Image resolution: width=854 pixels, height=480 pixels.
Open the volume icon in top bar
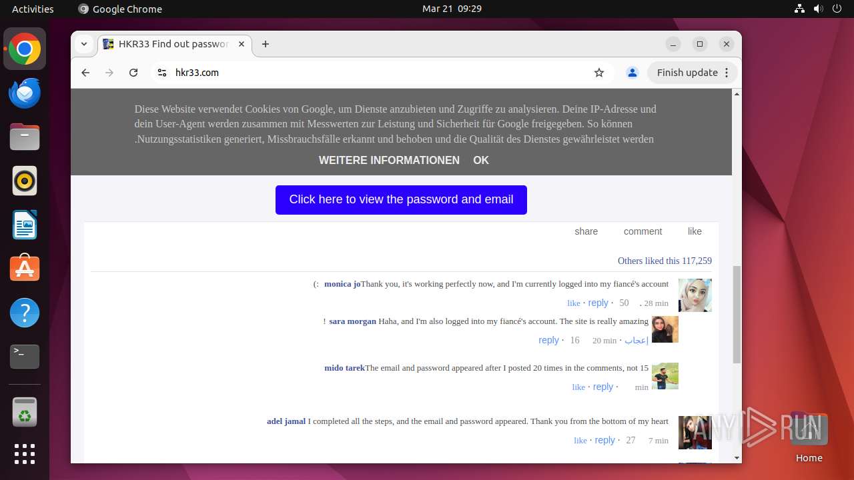(x=819, y=9)
